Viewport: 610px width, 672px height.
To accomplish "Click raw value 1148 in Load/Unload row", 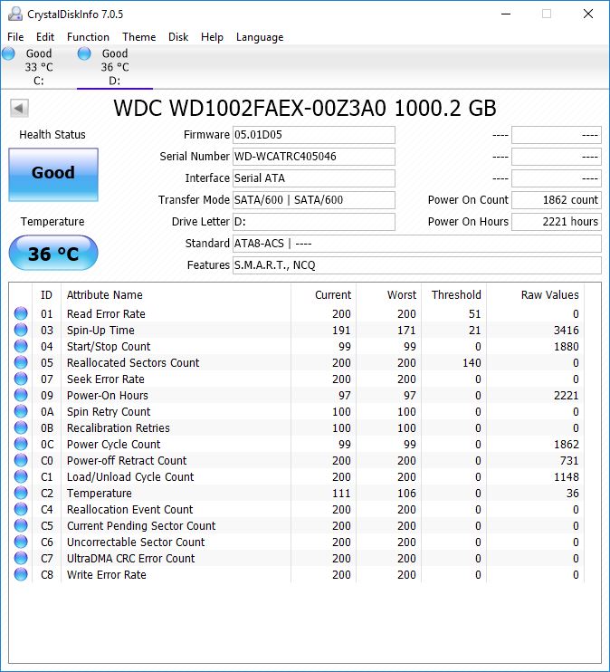I will point(566,477).
